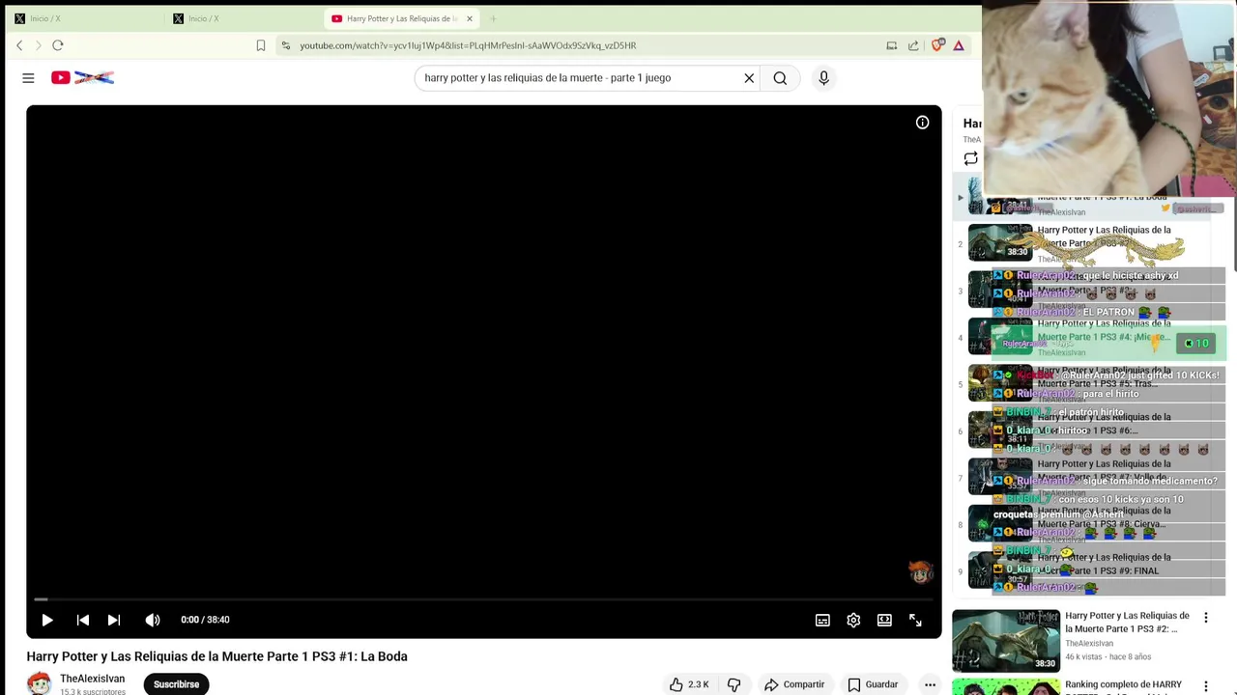1237x695 pixels.
Task: Click the time display 0:00 / 38:40
Action: (x=205, y=620)
